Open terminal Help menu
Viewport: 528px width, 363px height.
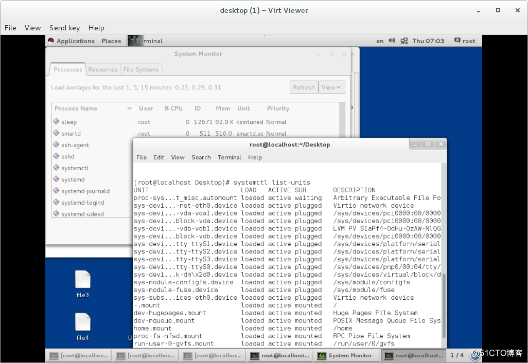click(255, 157)
